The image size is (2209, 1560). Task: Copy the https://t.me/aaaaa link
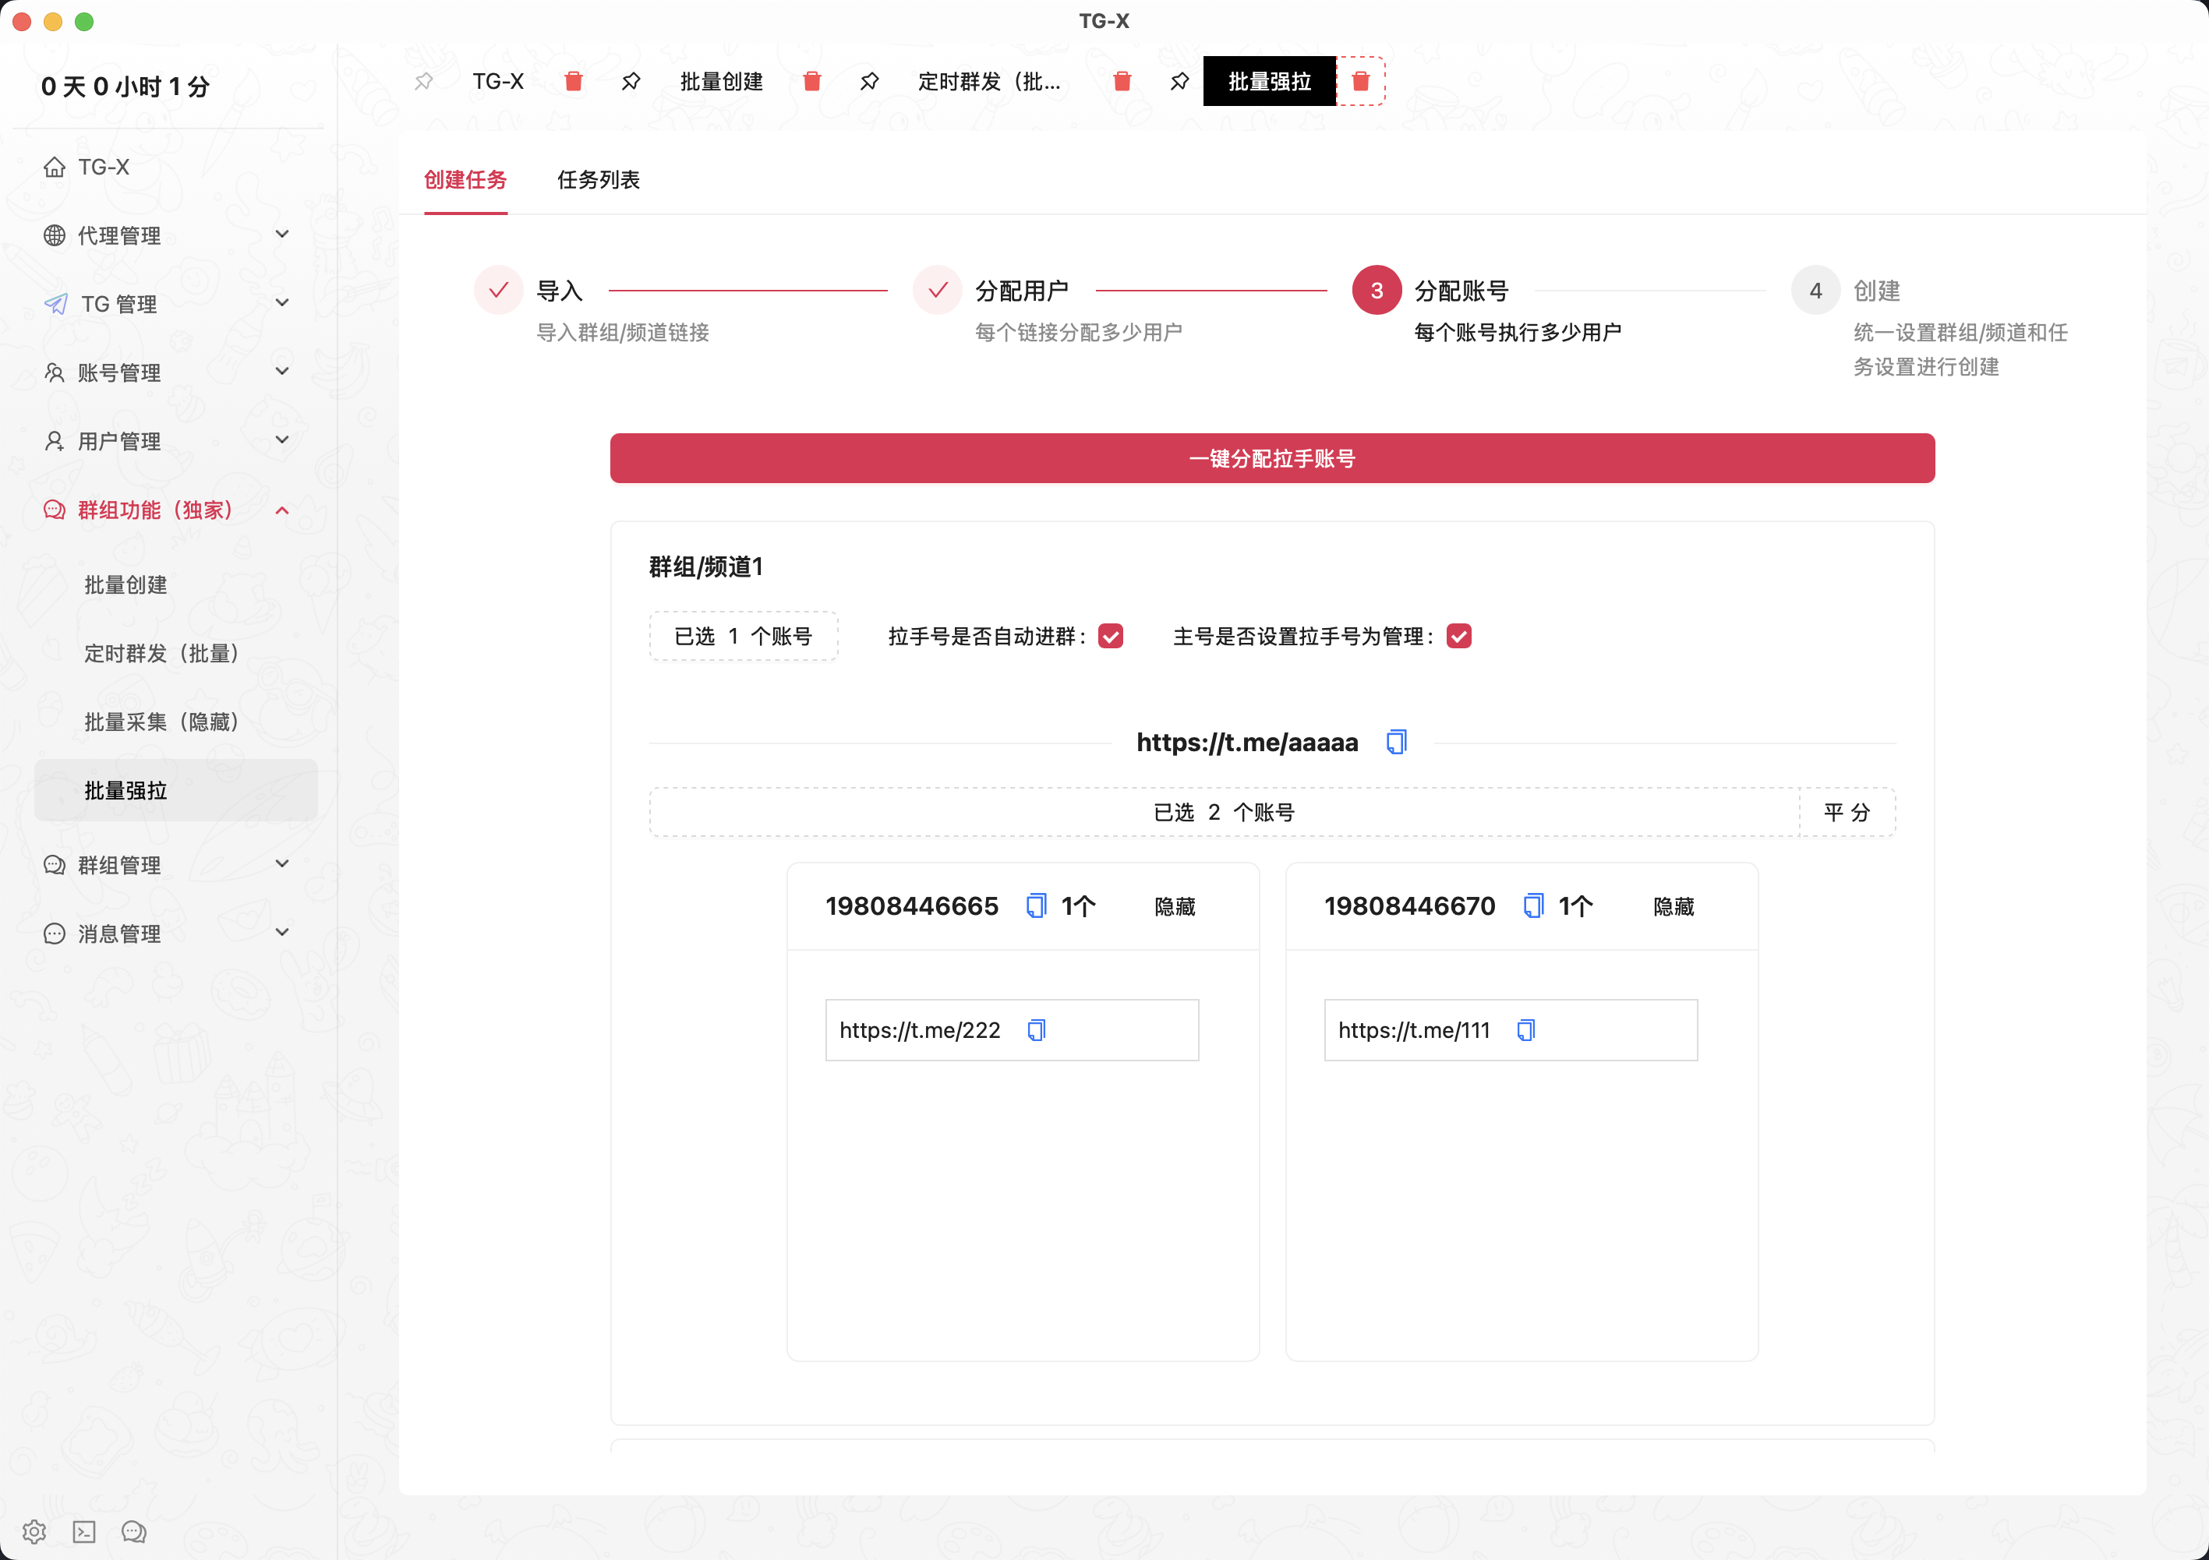(x=1396, y=743)
